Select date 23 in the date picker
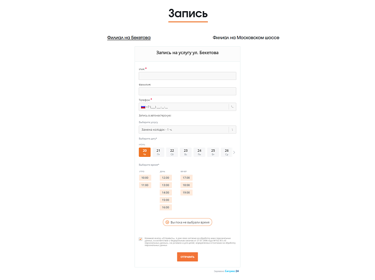 point(186,152)
